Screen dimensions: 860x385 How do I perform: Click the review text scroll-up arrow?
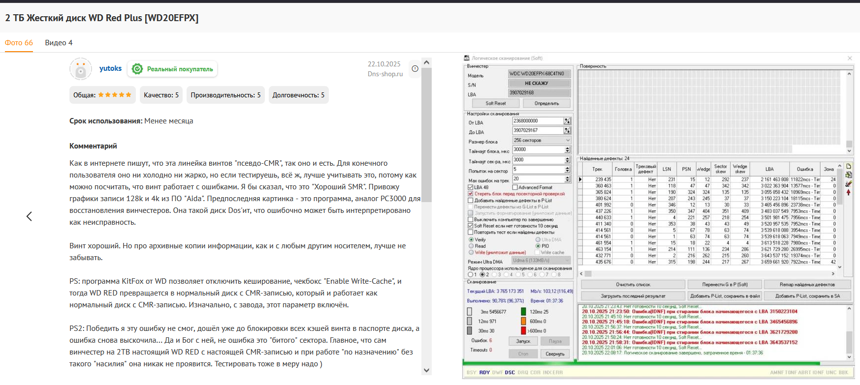[427, 62]
